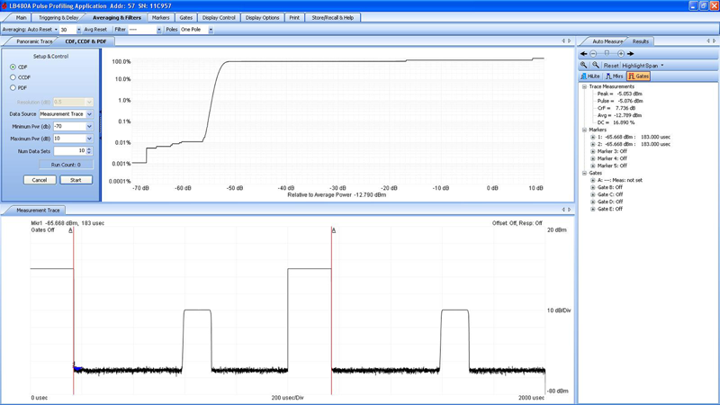
Task: Switch to the Panoramic Trace tab
Action: [x=34, y=41]
